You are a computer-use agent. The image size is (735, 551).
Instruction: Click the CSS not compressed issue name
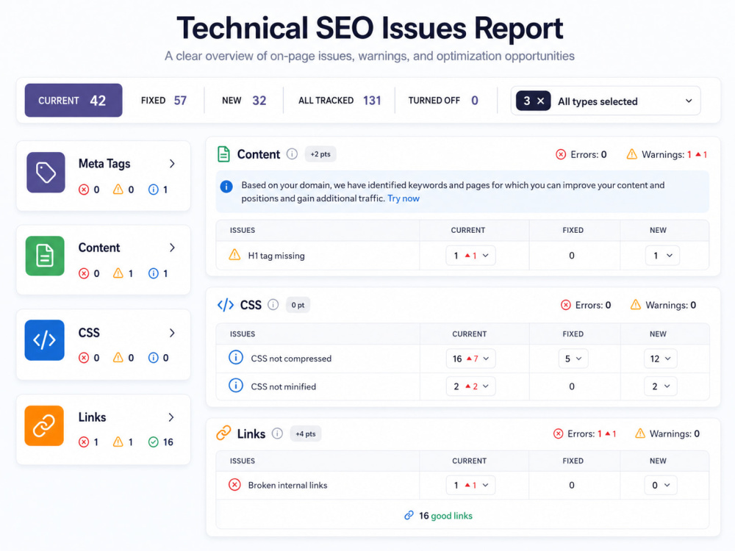click(x=291, y=359)
